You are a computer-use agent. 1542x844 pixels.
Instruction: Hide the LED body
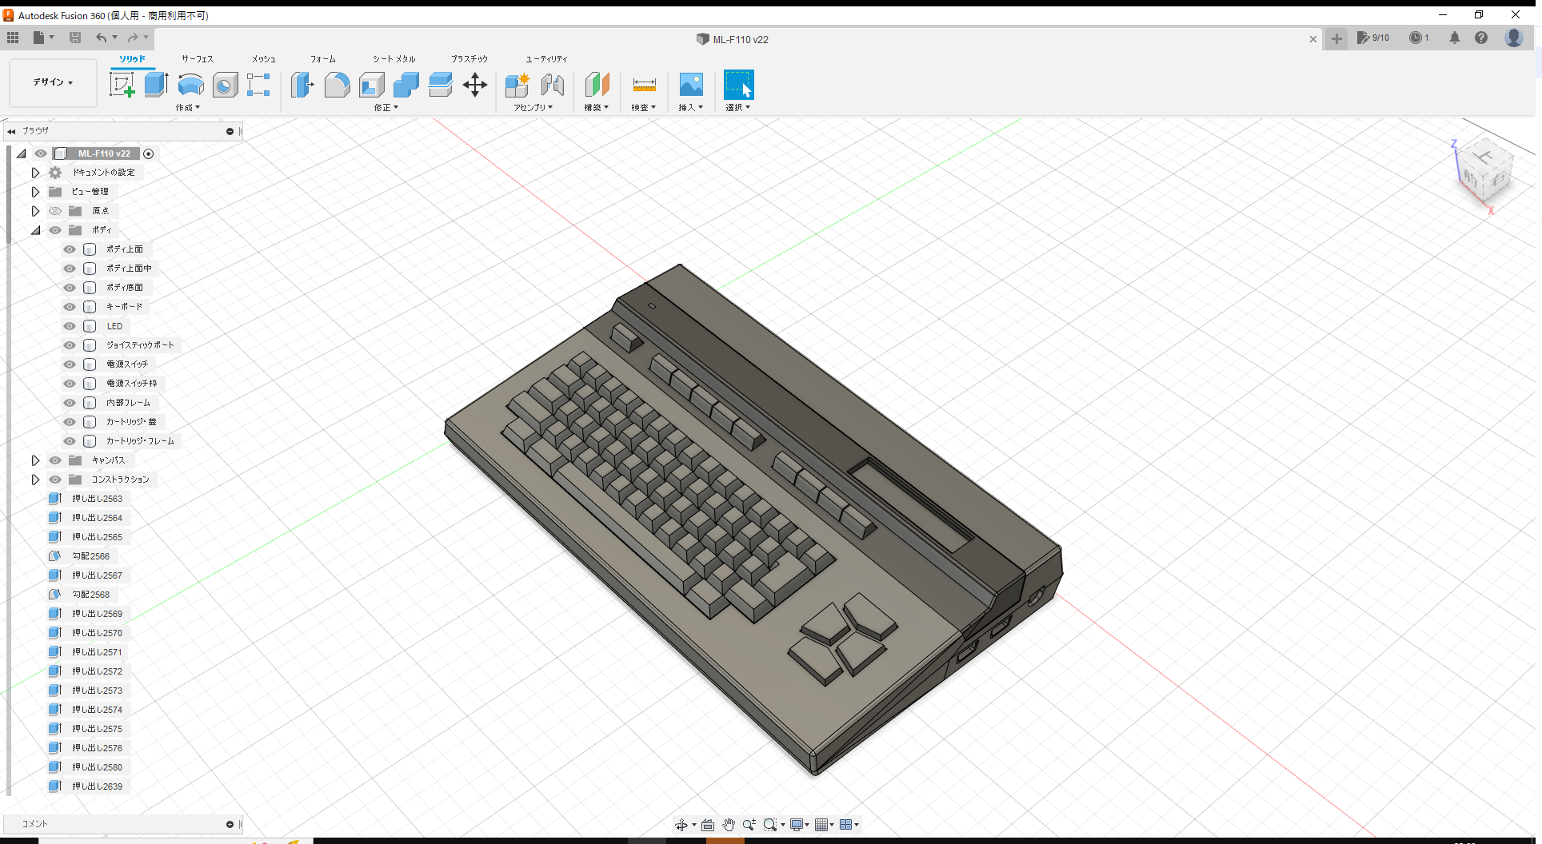coord(69,325)
